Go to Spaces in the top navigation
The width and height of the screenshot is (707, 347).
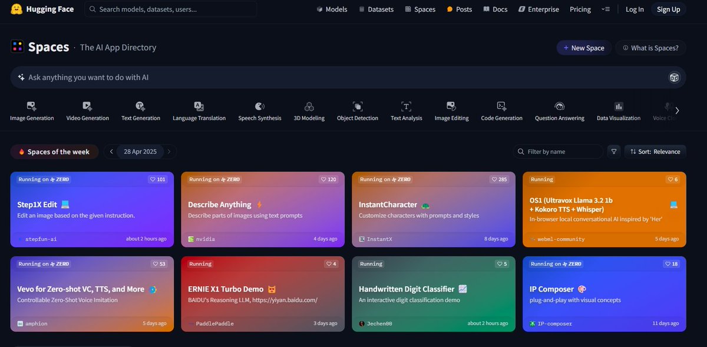[x=420, y=9]
